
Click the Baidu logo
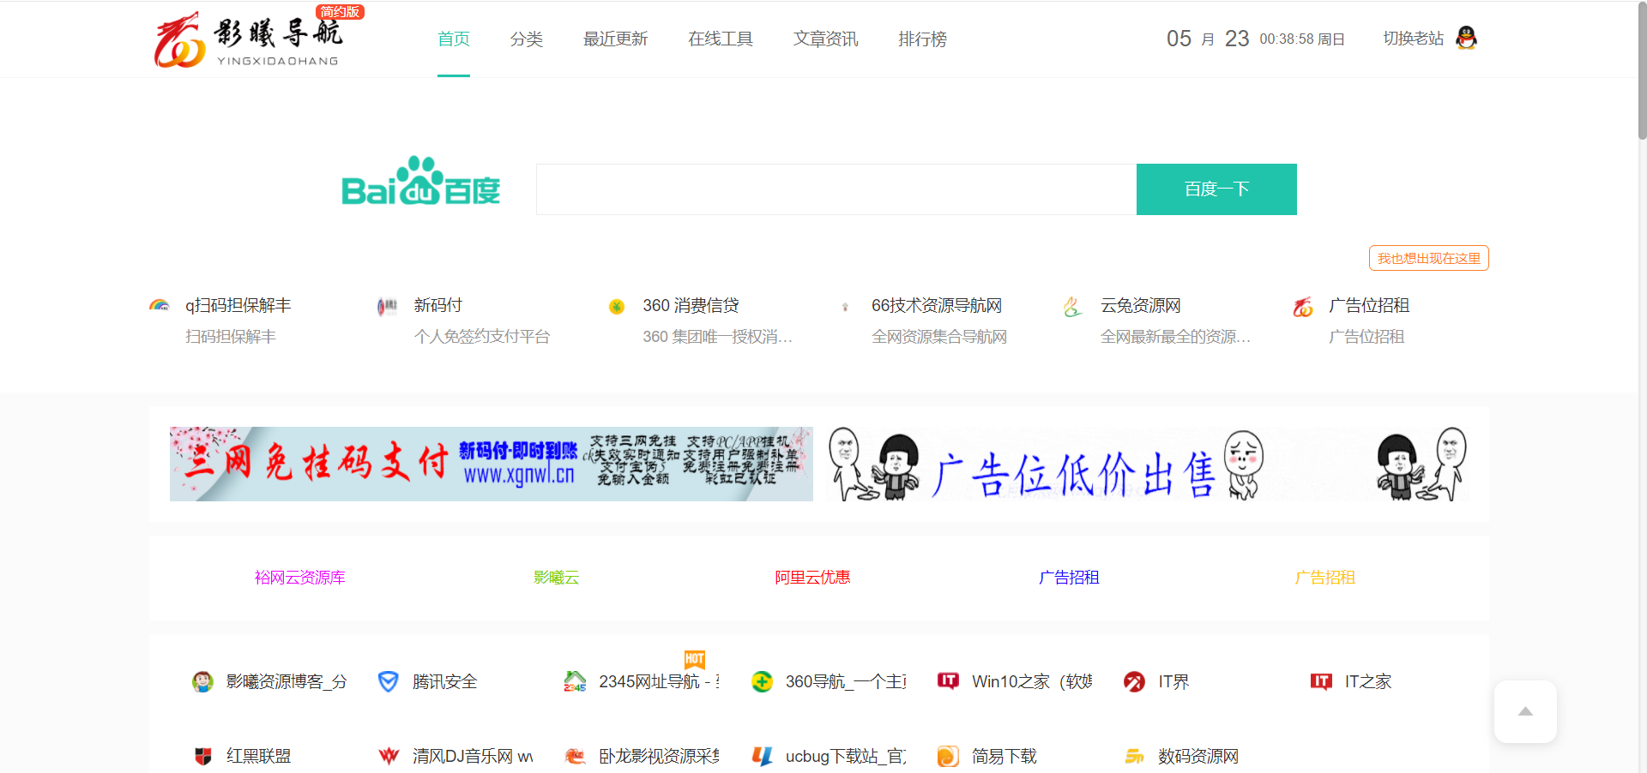420,181
